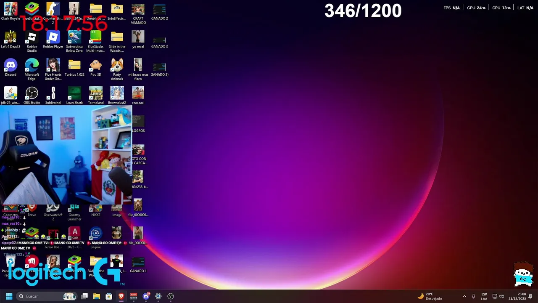This screenshot has height=303, width=538.
Task: Open Microsoft Store from the taskbar
Action: pos(109,296)
